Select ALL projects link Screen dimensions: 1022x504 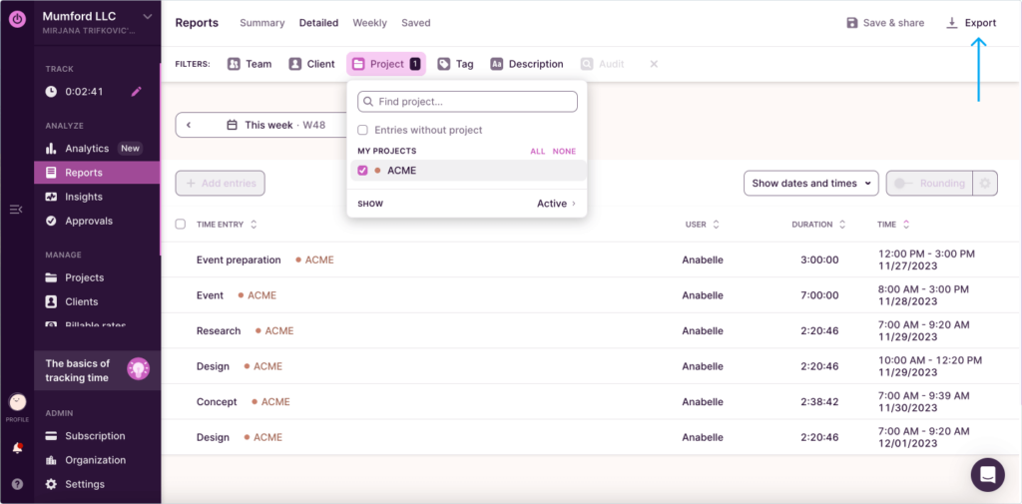[537, 152]
